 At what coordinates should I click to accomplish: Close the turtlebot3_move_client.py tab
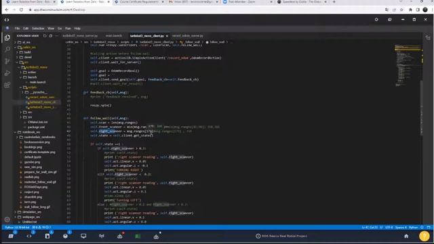click(x=167, y=36)
